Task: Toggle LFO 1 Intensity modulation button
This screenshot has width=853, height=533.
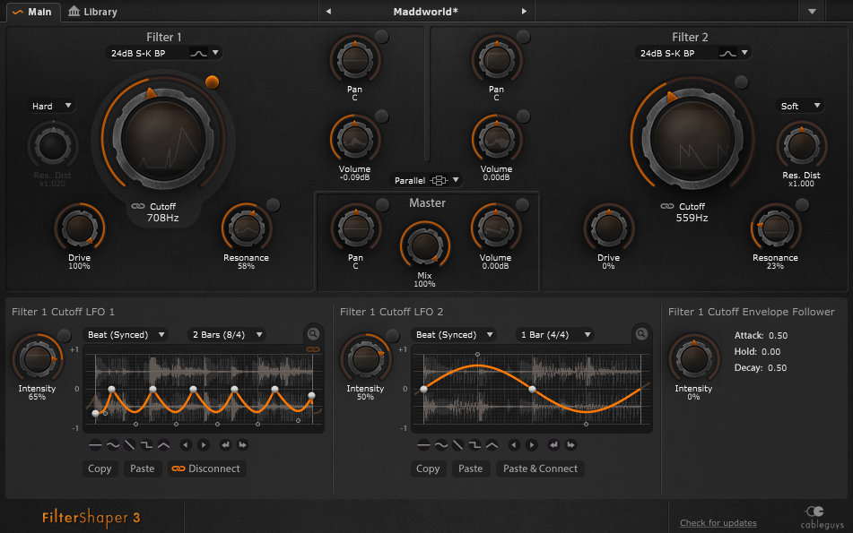Action: click(65, 335)
